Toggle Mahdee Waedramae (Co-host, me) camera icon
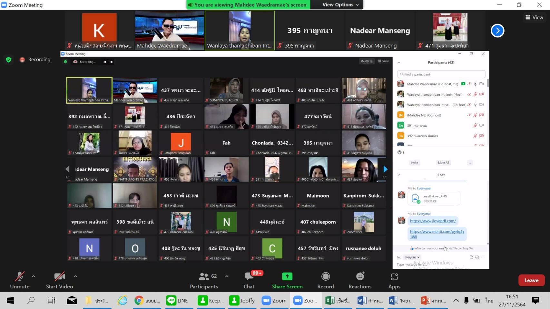The height and width of the screenshot is (309, 550). (481, 84)
